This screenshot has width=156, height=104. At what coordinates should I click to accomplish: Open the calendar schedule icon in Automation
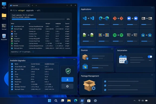[x=123, y=59]
